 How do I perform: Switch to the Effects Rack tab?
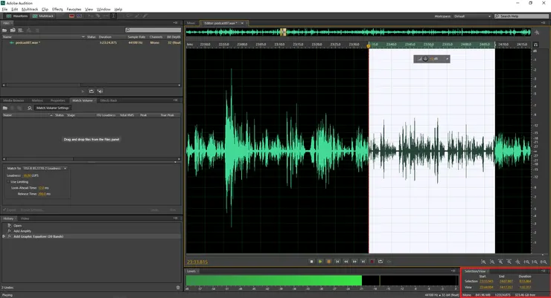pos(108,100)
